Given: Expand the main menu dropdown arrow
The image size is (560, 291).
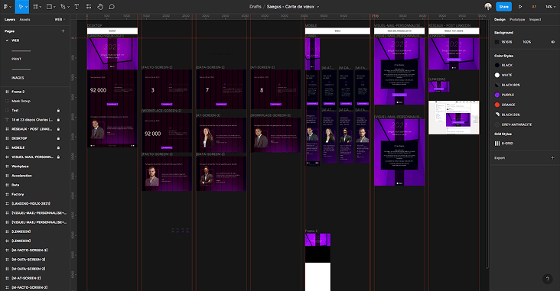Looking at the screenshot, I should coord(11,7).
